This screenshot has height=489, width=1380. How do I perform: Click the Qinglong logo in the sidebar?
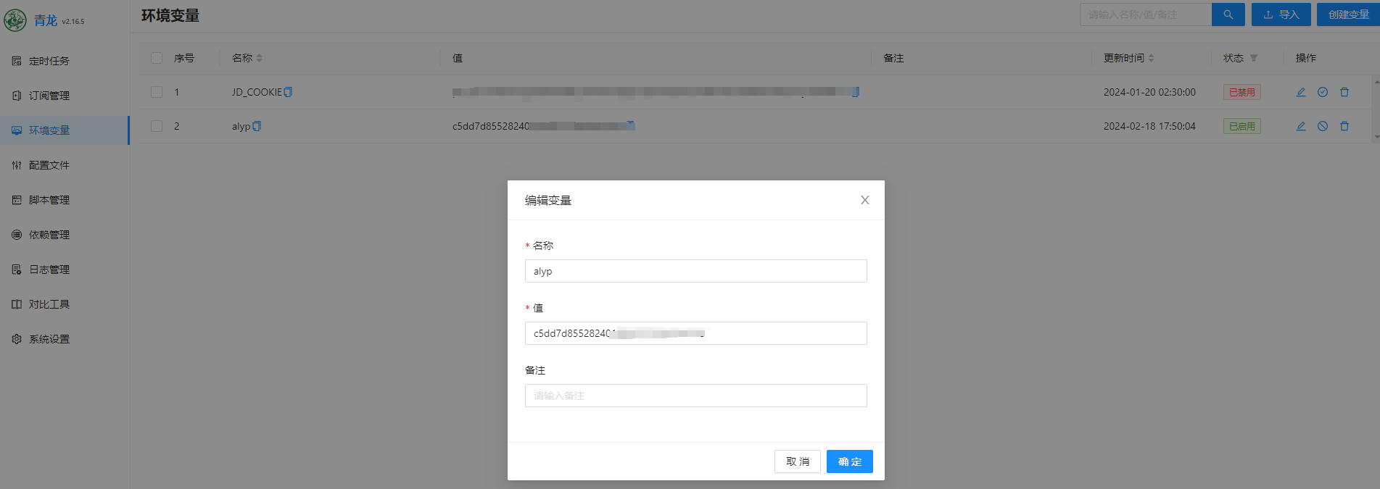point(15,20)
